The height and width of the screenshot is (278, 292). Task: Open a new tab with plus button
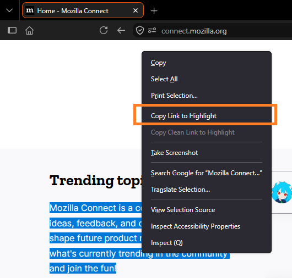tap(154, 11)
